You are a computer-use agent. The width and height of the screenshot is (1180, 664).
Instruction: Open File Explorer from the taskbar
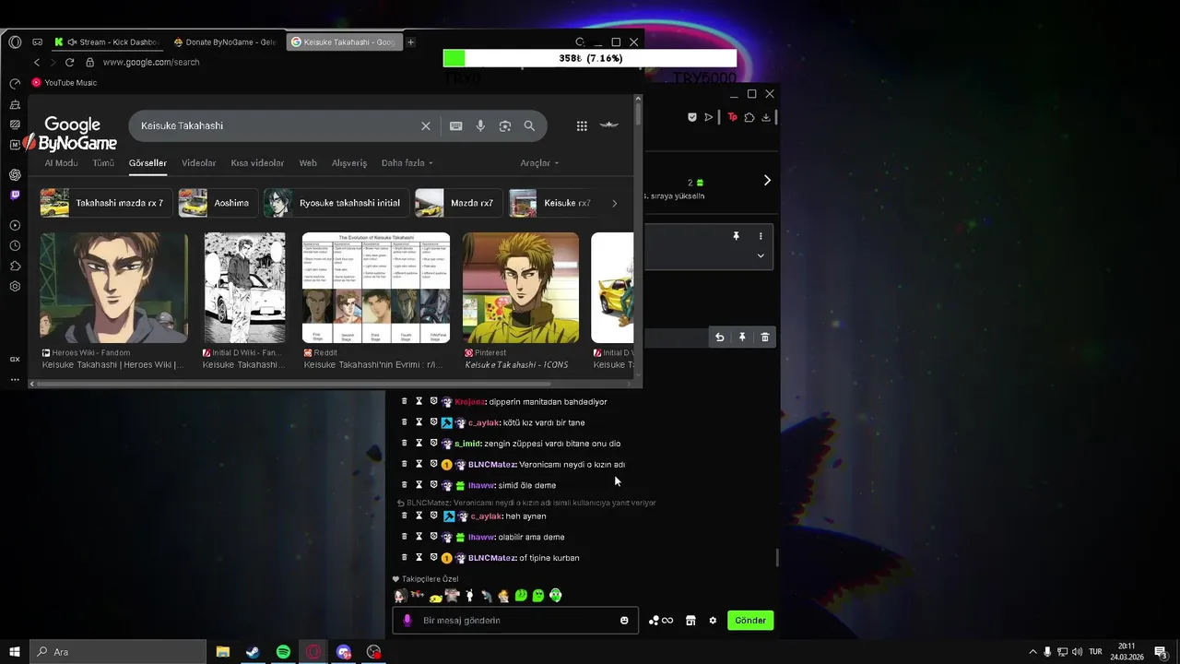[222, 652]
